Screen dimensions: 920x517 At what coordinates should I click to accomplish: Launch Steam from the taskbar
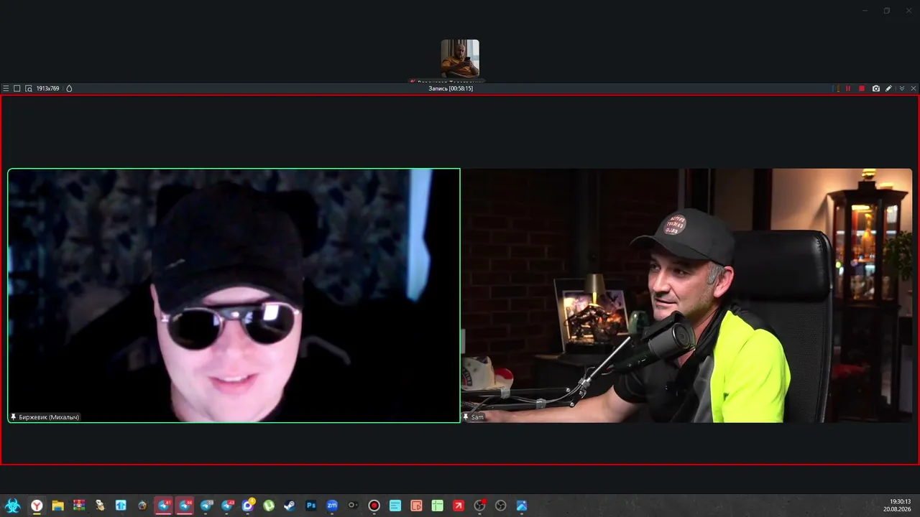click(290, 506)
